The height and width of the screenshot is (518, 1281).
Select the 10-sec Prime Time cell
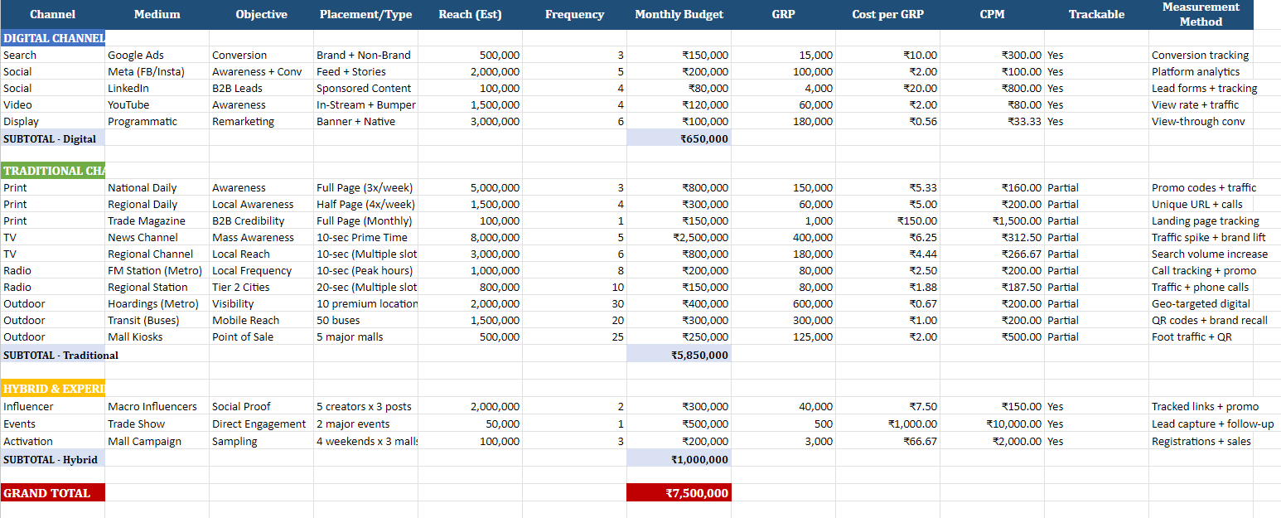point(365,237)
